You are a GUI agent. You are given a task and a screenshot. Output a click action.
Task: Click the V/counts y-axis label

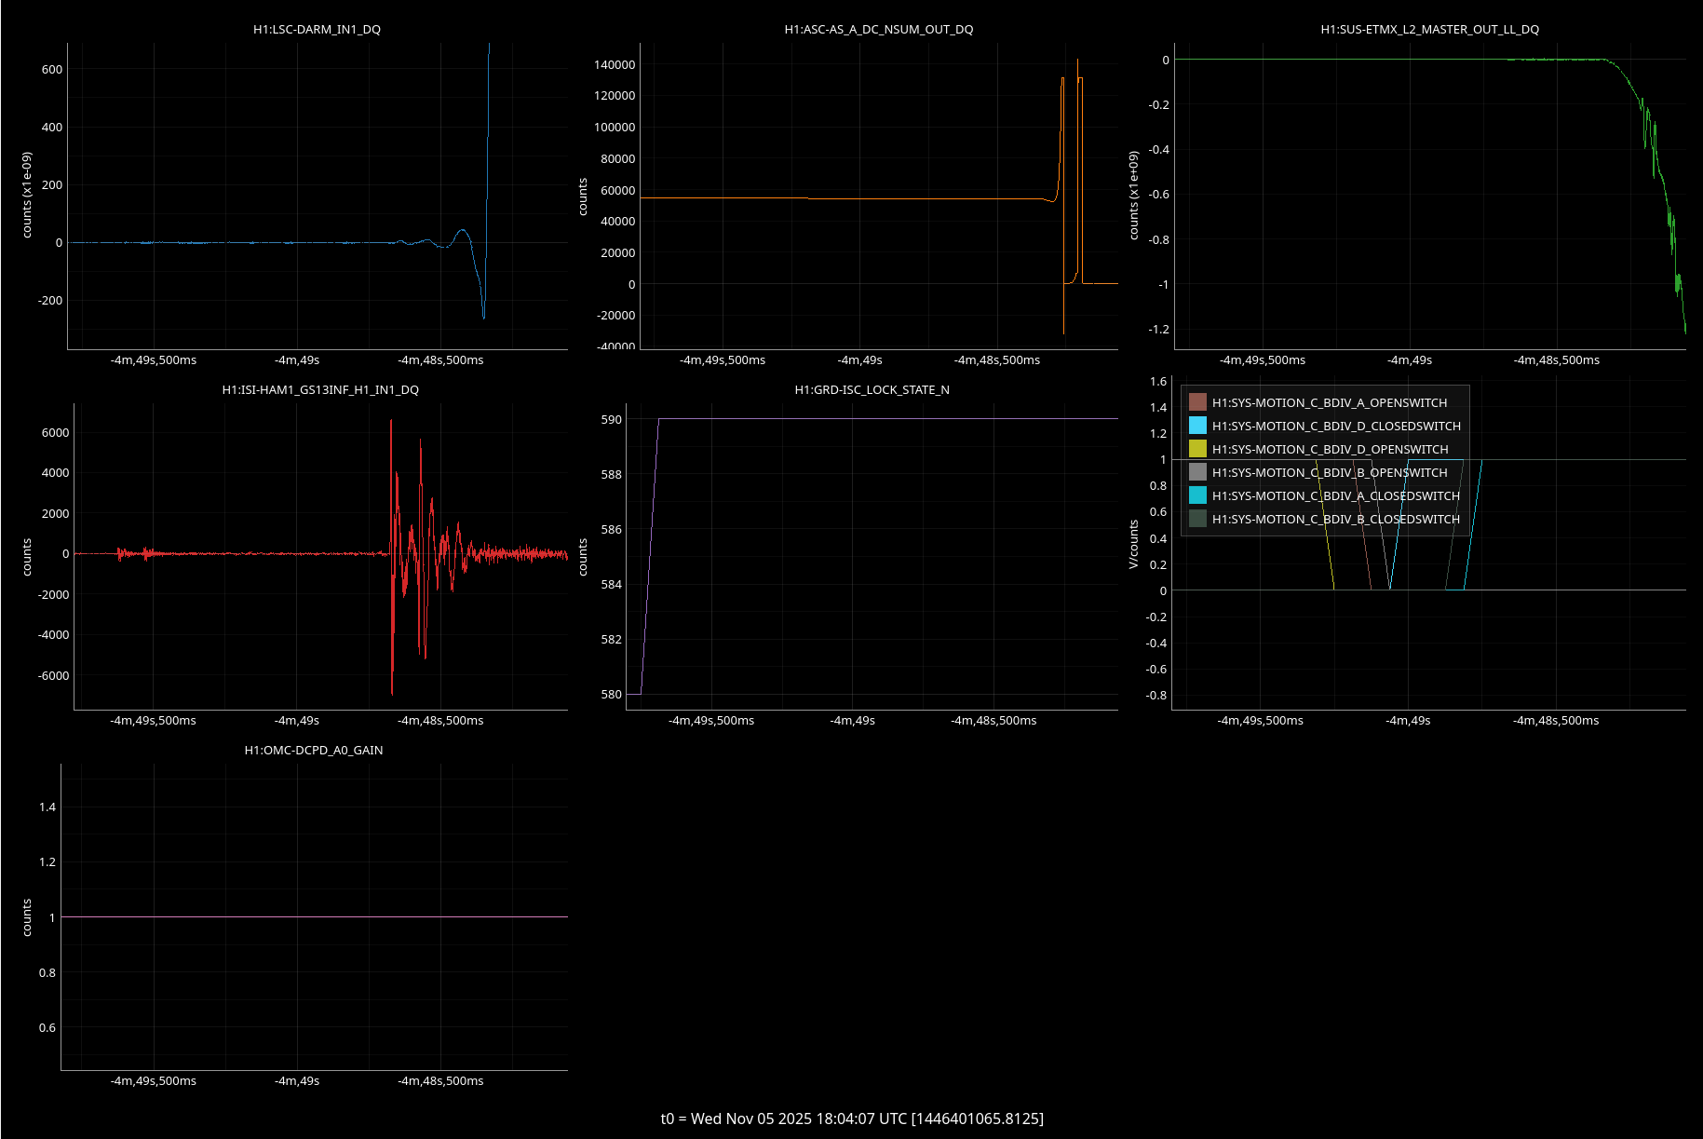coord(1133,544)
